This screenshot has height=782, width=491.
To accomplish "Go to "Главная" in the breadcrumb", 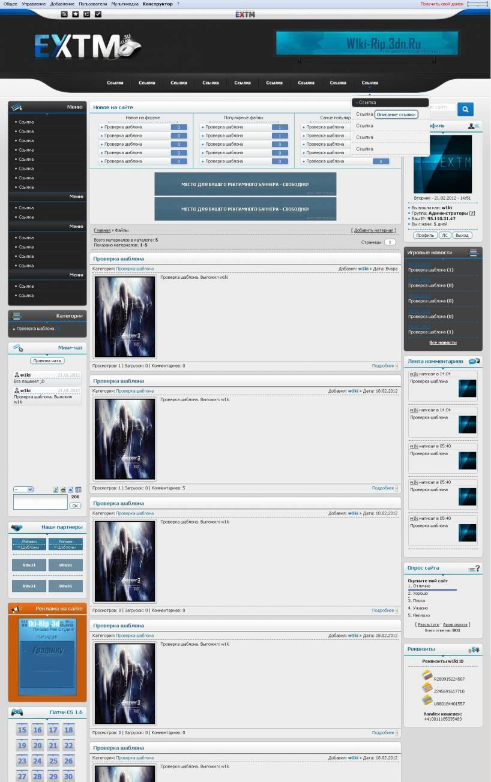I will click(x=102, y=230).
